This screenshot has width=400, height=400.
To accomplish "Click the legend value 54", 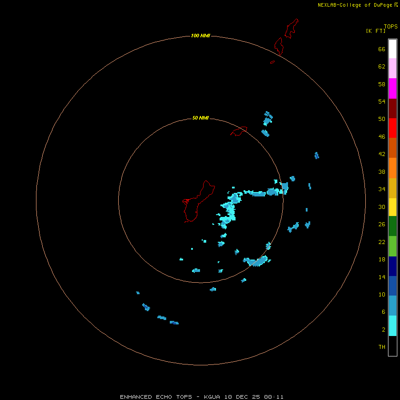I will coord(382,101).
